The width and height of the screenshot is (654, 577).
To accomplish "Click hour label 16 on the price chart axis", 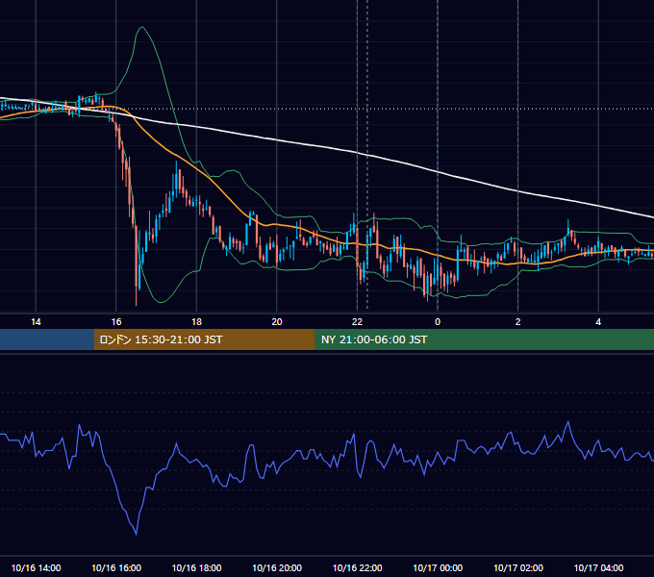I will pyautogui.click(x=116, y=322).
